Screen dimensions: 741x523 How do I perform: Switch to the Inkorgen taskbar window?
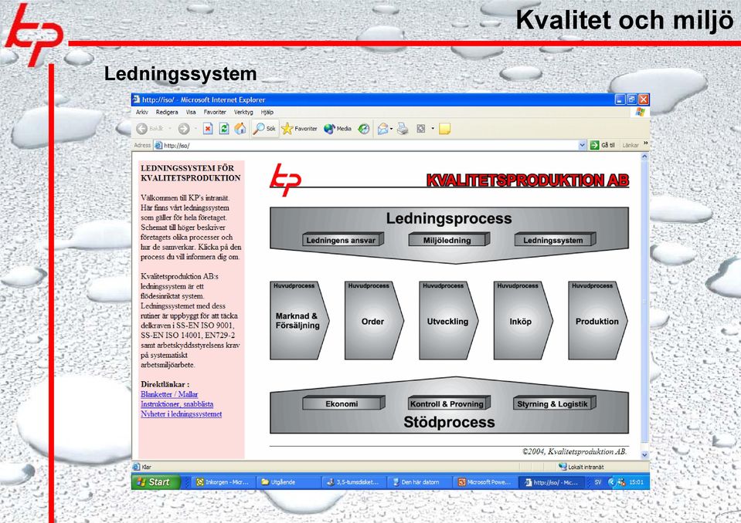click(x=222, y=482)
